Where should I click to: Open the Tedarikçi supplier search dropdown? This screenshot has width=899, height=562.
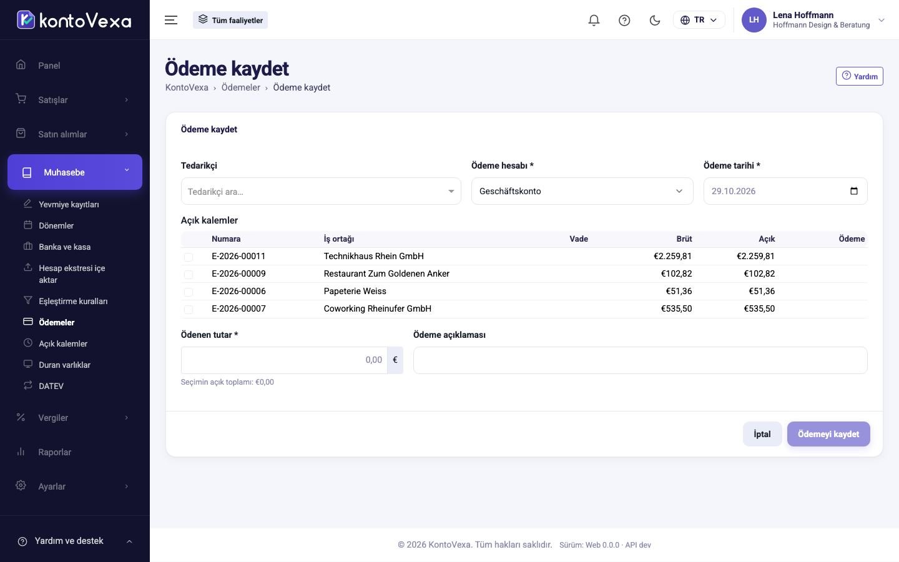[x=321, y=191]
